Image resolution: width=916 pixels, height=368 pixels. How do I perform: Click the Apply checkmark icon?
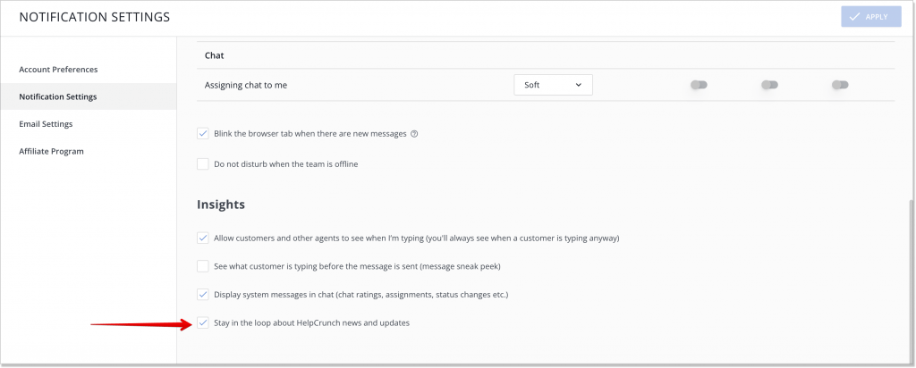(854, 17)
